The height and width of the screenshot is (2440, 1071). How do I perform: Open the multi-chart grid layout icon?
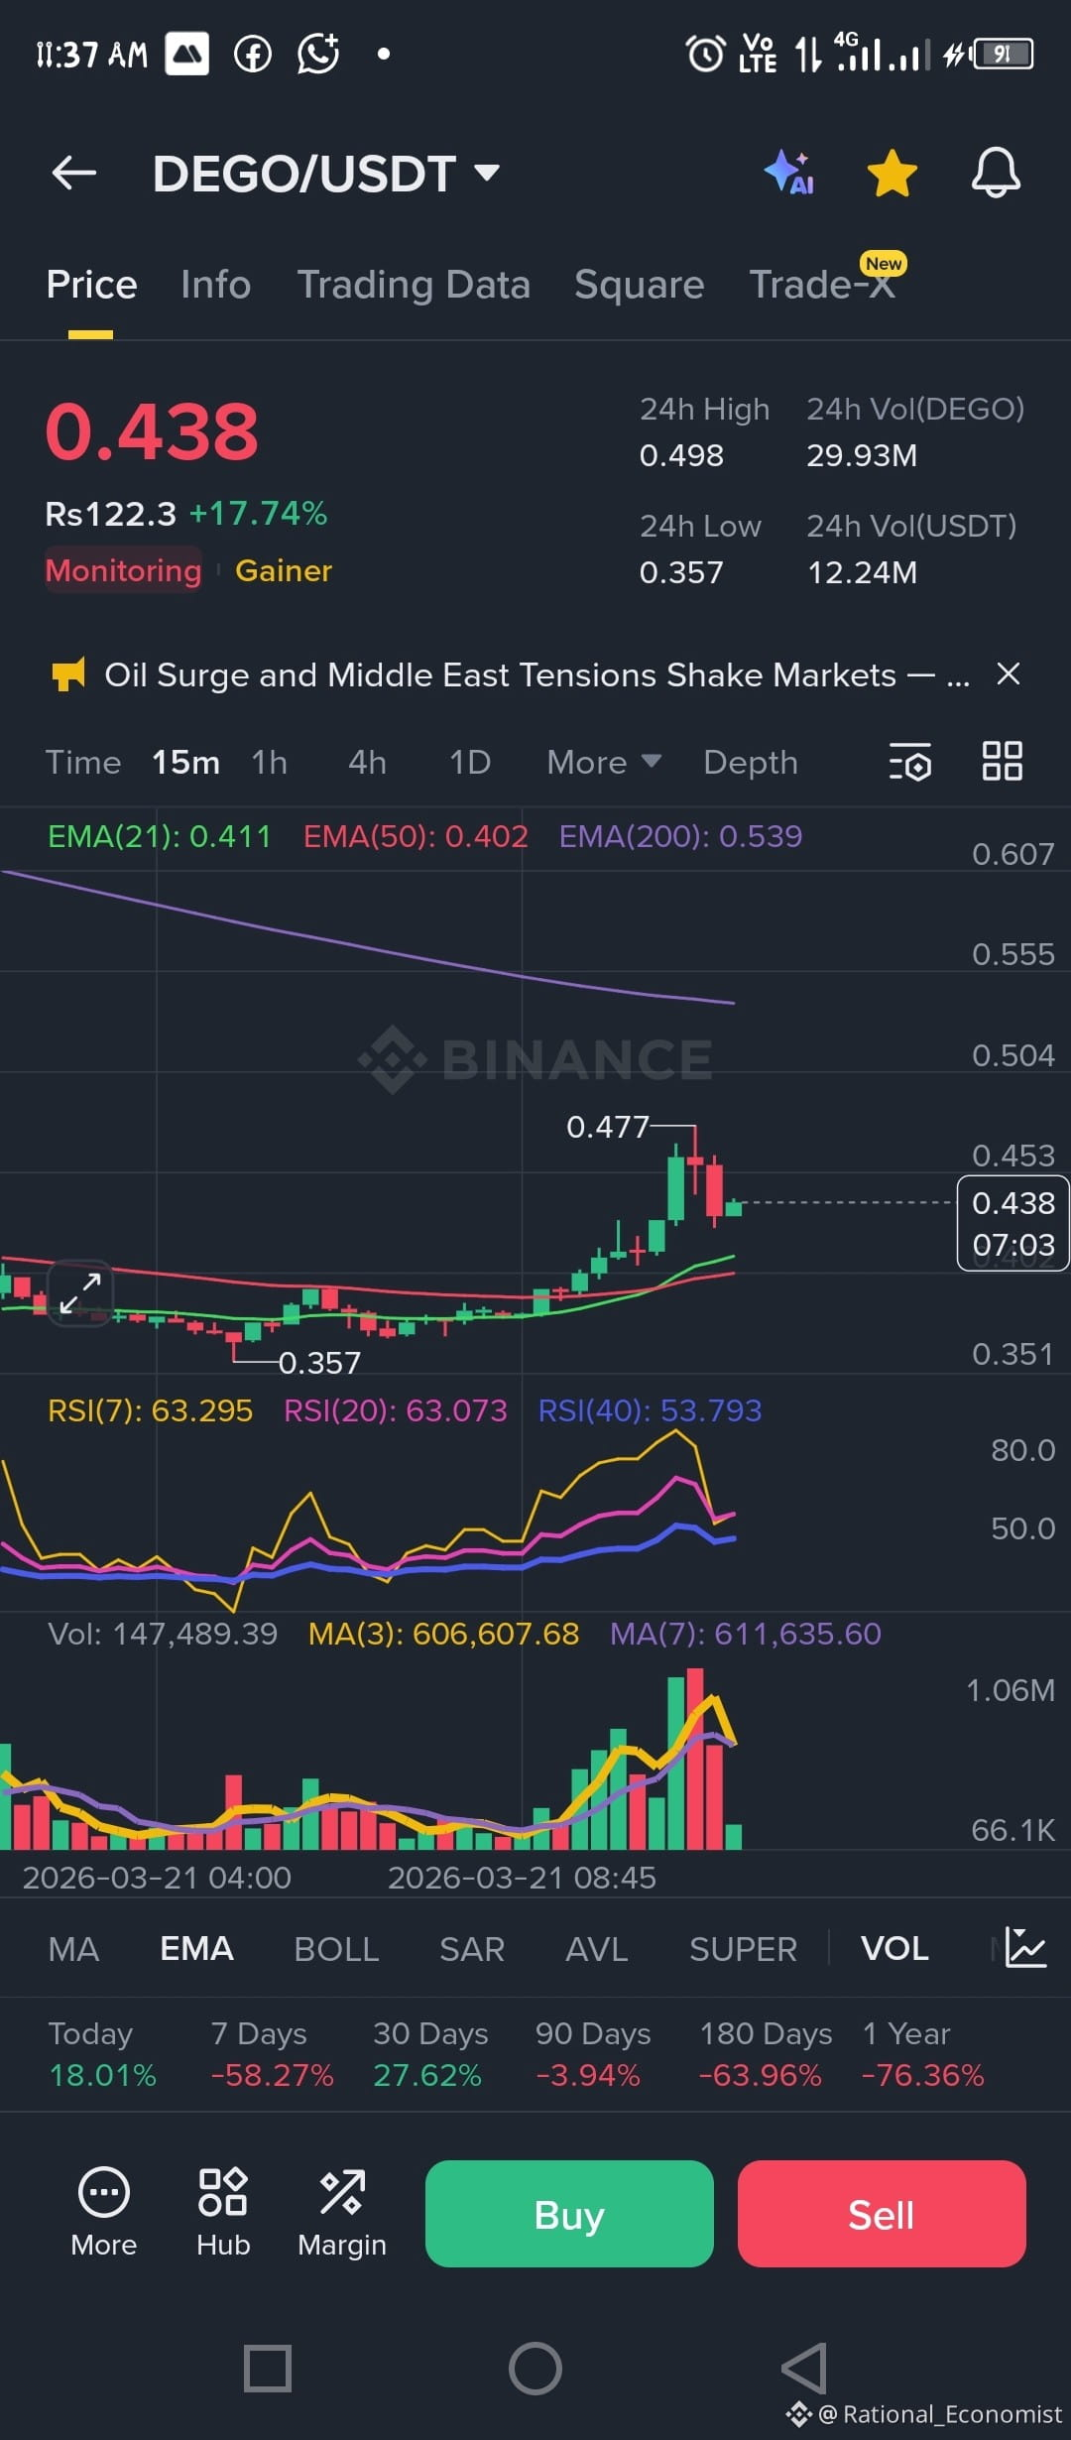[1002, 762]
